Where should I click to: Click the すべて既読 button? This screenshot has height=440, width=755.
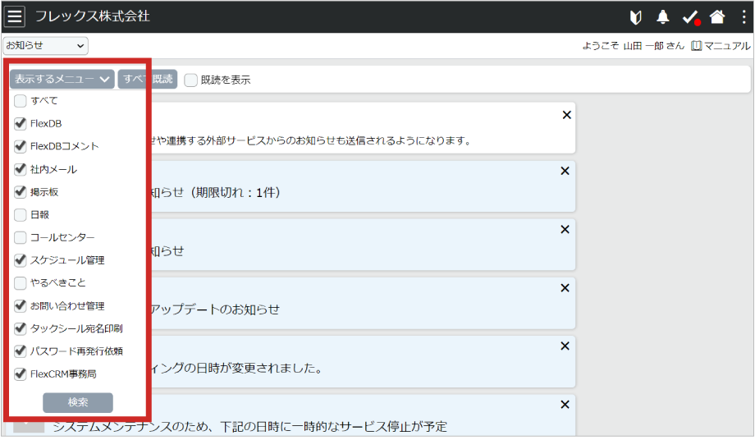pyautogui.click(x=148, y=79)
